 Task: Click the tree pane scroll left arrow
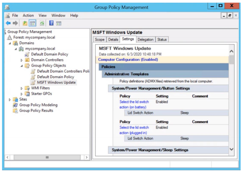click(7, 158)
